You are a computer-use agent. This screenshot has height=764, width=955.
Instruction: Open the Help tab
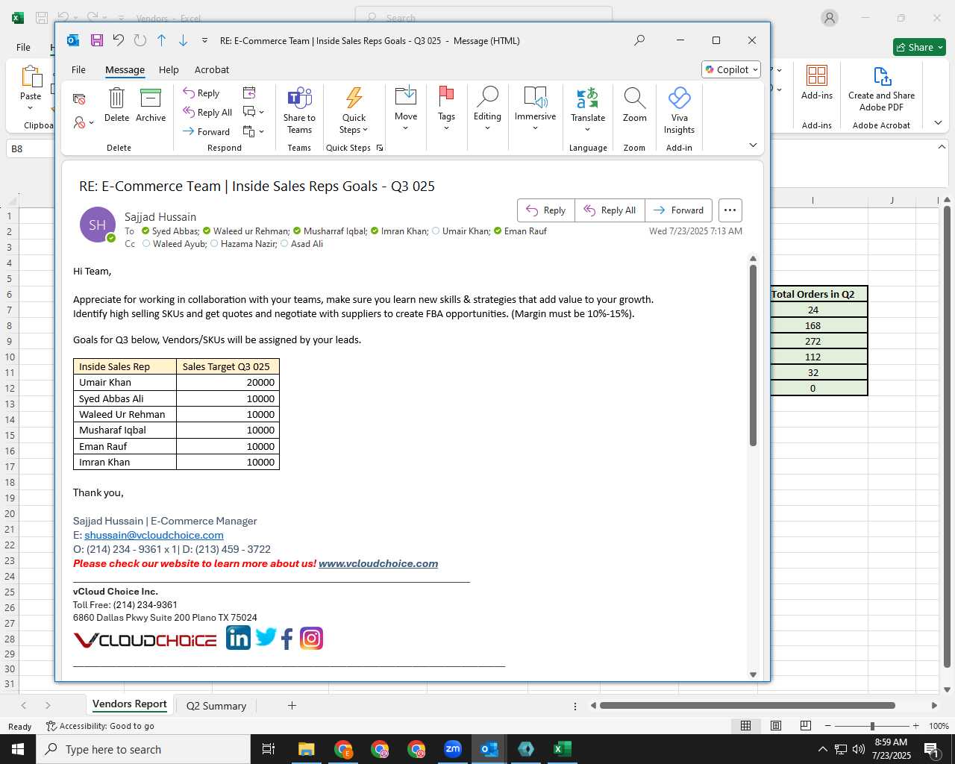[169, 69]
